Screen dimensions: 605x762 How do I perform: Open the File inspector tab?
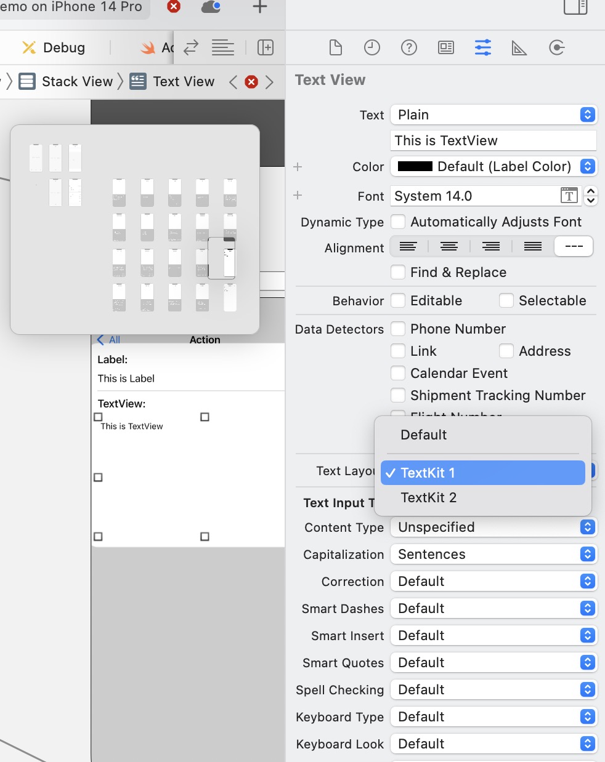click(x=335, y=47)
